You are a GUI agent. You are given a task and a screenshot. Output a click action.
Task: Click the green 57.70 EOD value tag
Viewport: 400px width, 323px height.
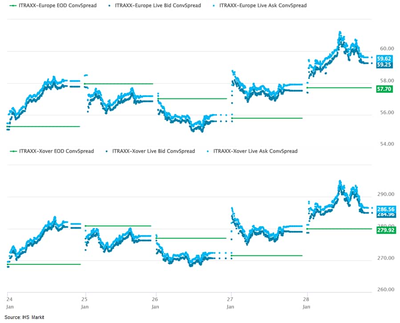coord(384,89)
